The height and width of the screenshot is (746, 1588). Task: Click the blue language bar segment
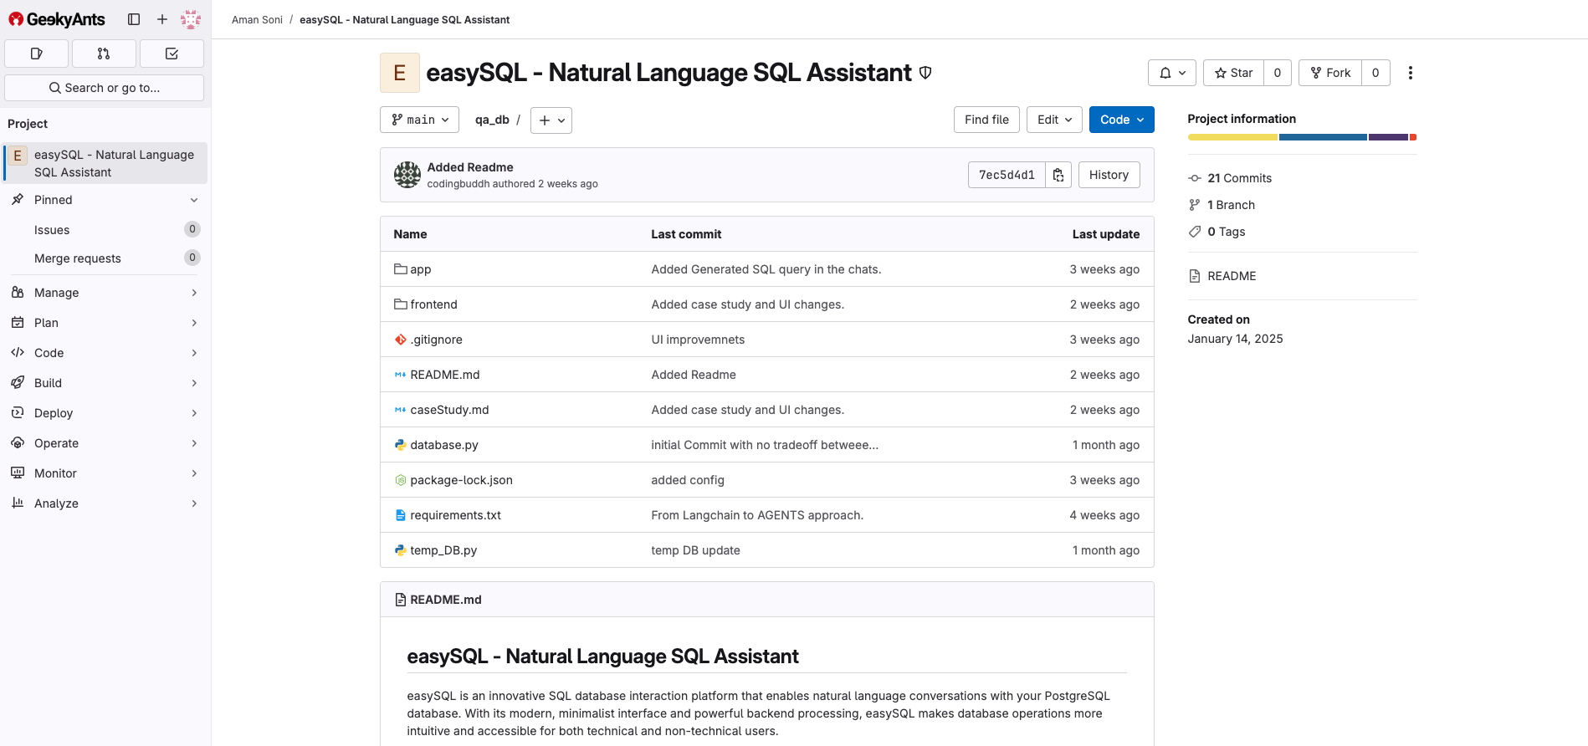(1323, 137)
